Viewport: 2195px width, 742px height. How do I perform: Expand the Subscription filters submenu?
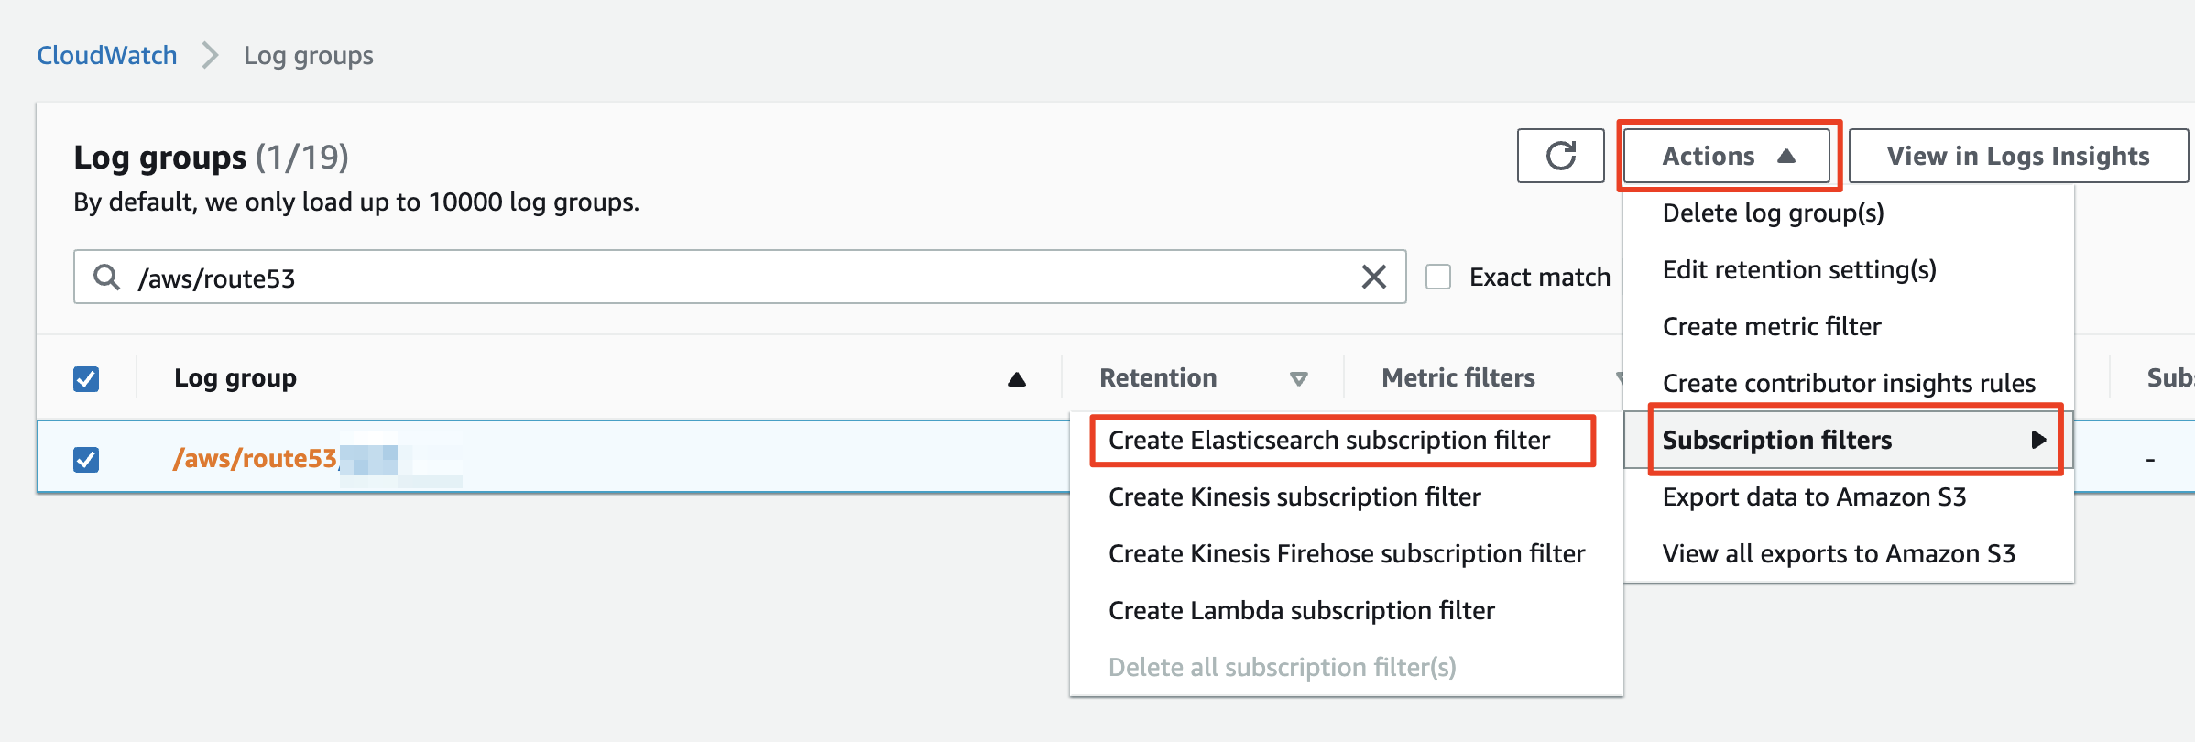[x=1849, y=440]
